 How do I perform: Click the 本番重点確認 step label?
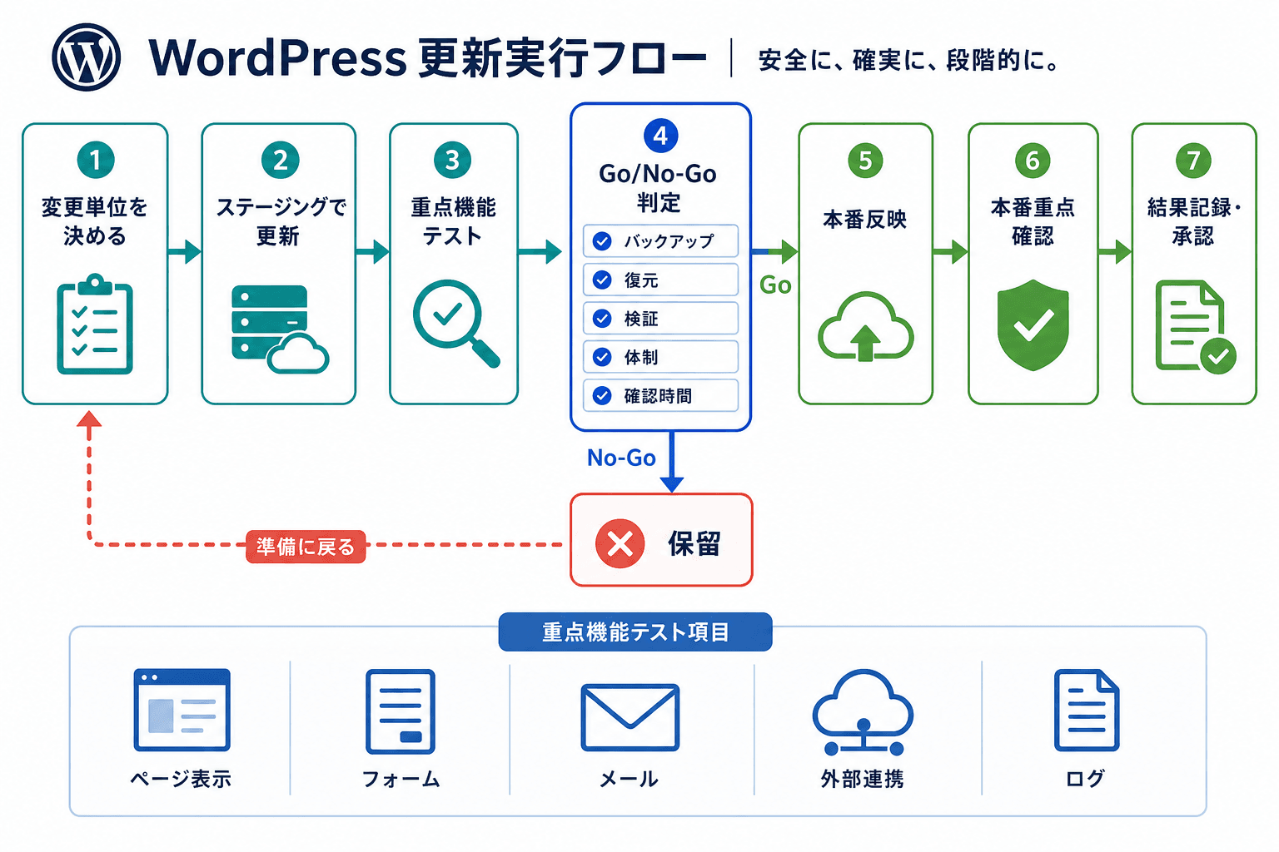[1033, 221]
